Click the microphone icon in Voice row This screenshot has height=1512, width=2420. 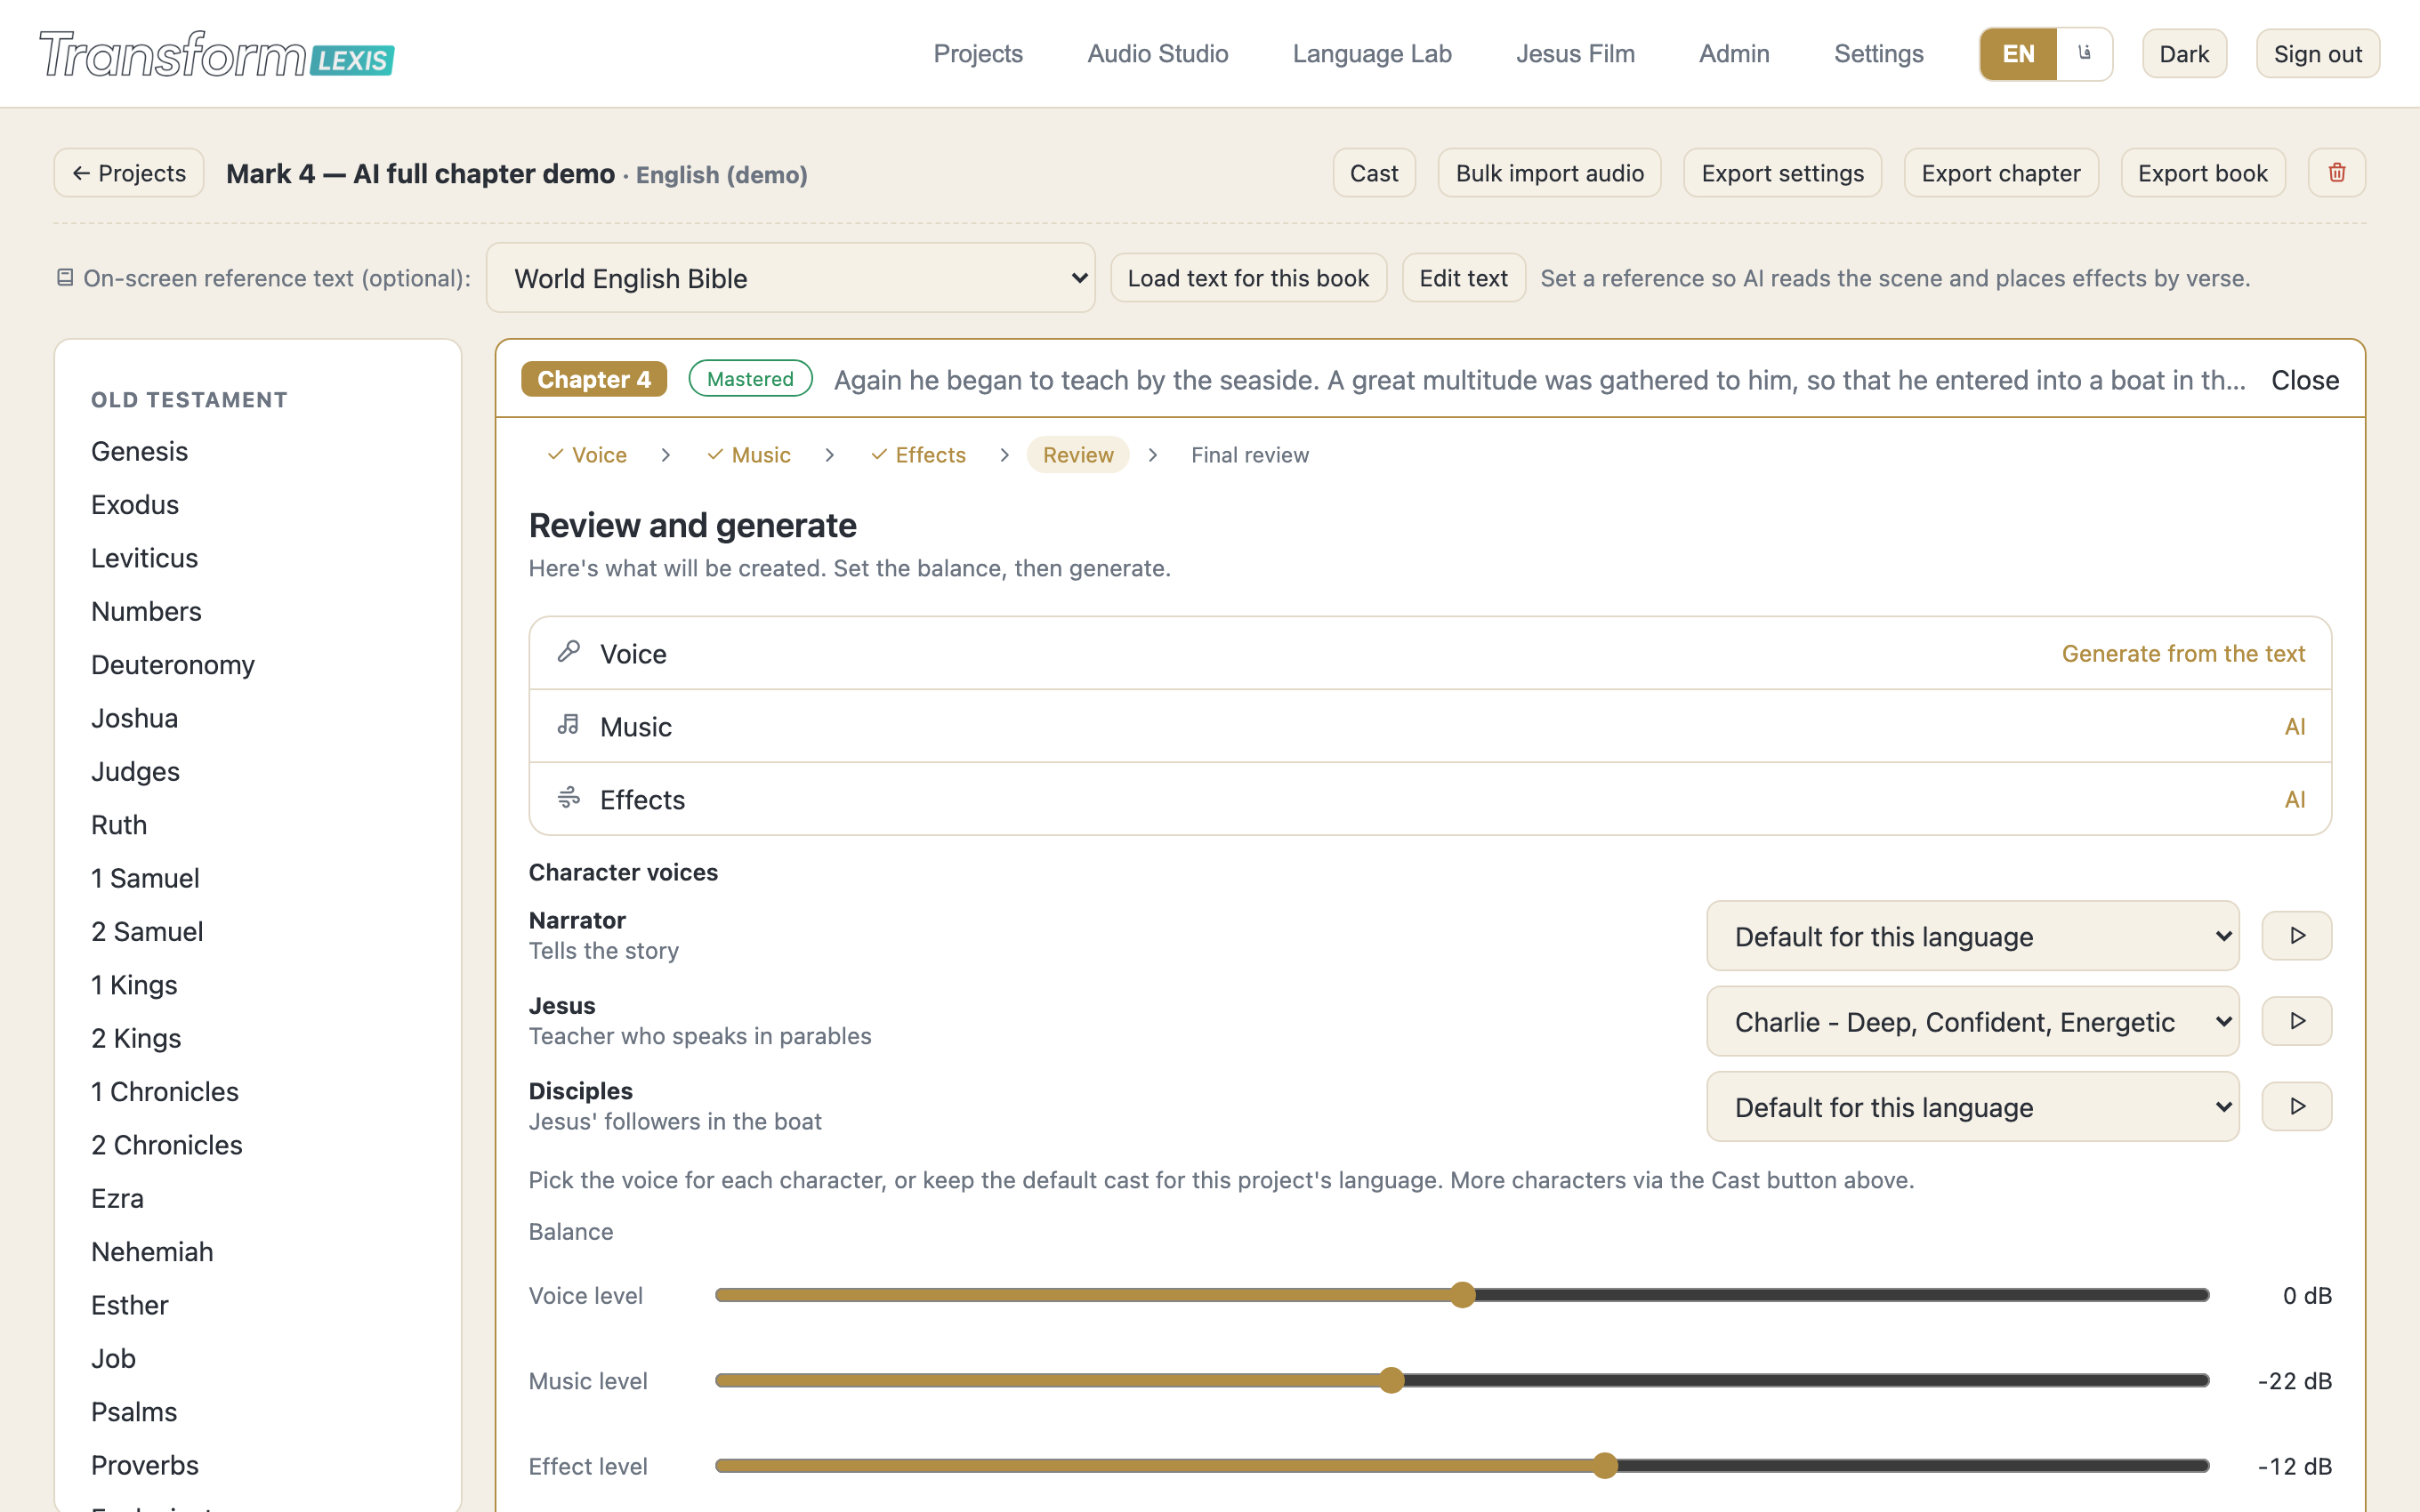pyautogui.click(x=569, y=652)
